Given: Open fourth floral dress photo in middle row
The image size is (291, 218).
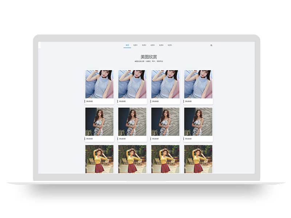Looking at the screenshot, I should pyautogui.click(x=198, y=122).
